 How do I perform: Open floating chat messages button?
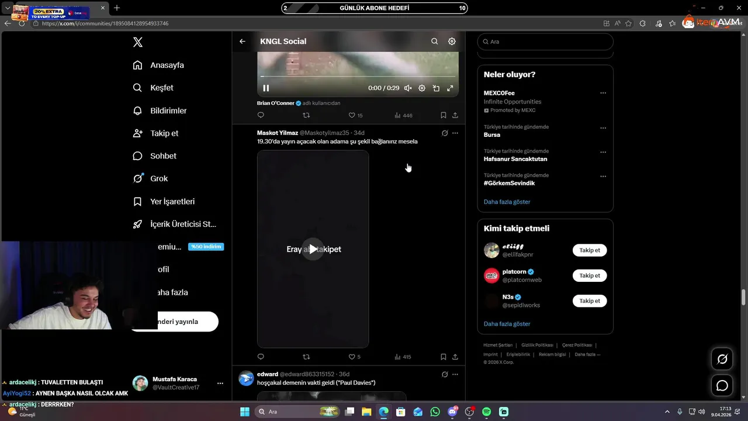point(722,385)
